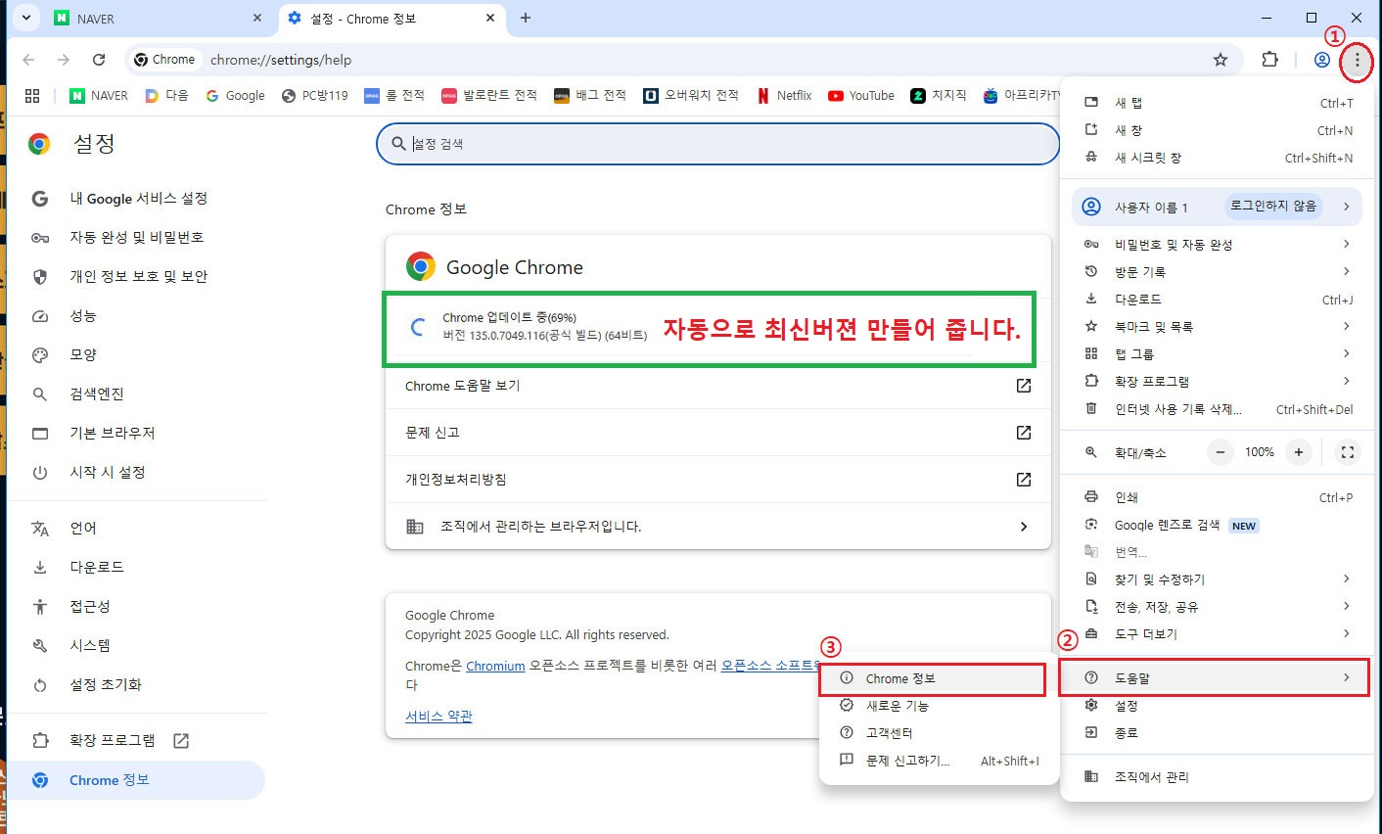
Task: Select the 설정 - Chrome 정보 tab
Action: (392, 18)
